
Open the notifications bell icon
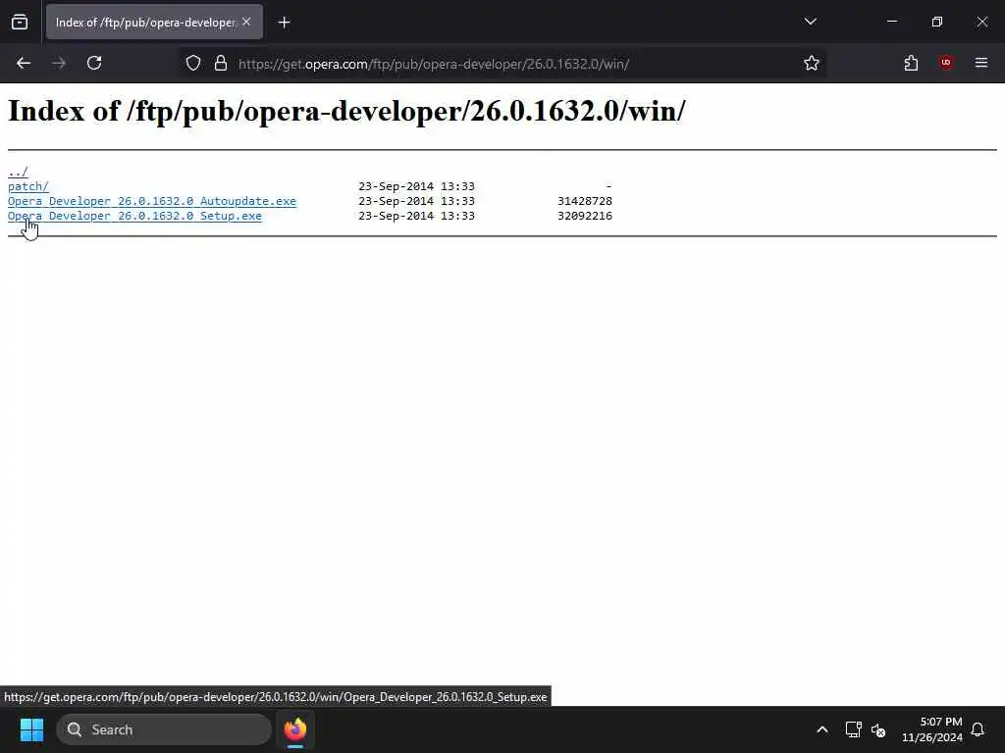(x=979, y=729)
